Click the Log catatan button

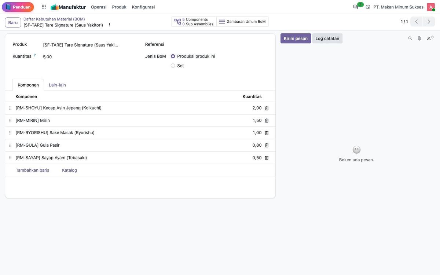click(327, 38)
